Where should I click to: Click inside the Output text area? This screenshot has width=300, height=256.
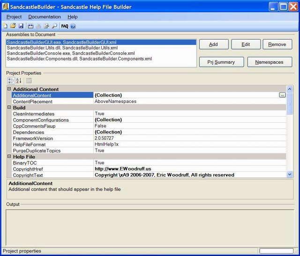point(150,227)
